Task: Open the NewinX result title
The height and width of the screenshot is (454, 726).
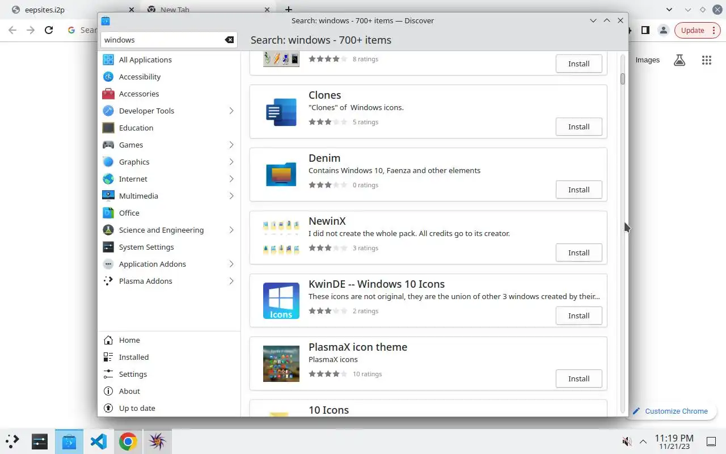Action: [327, 221]
